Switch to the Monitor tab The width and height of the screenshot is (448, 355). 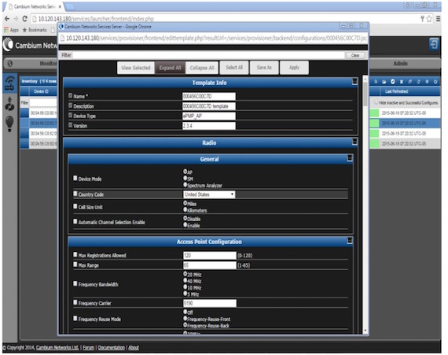coord(48,64)
